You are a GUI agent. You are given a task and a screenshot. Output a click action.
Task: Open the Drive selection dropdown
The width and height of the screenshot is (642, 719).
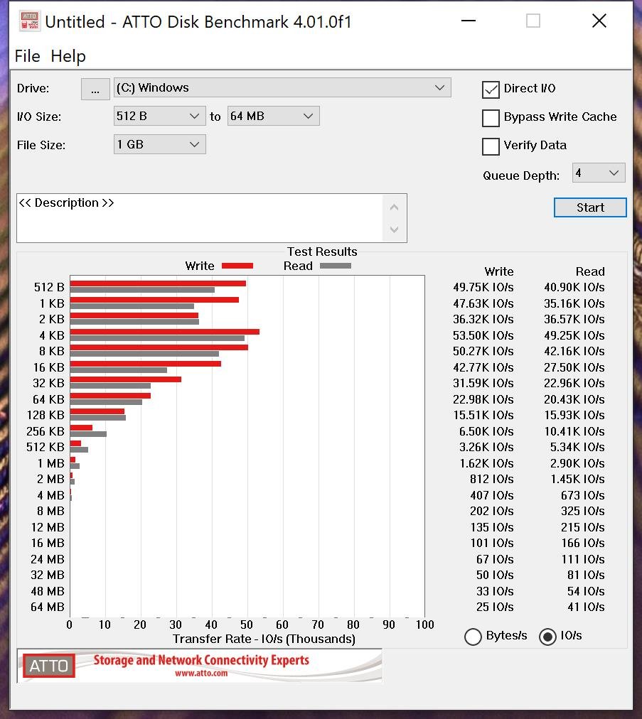[x=282, y=87]
